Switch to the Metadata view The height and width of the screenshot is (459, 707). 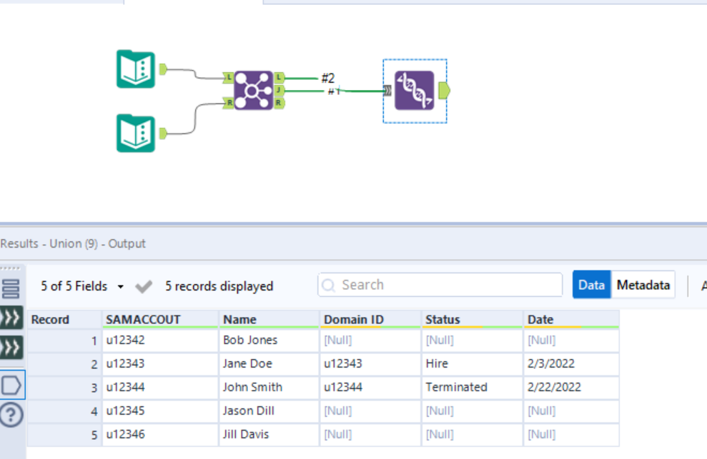pyautogui.click(x=643, y=284)
